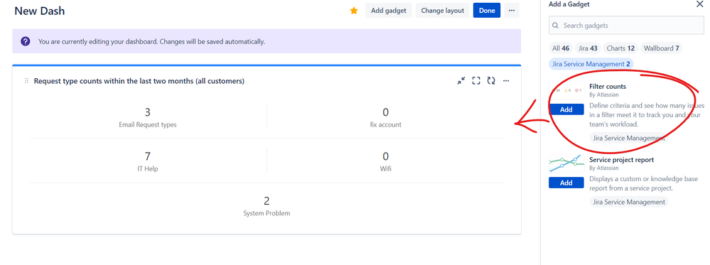The height and width of the screenshot is (265, 710).
Task: Open the fix account count of 0
Action: (x=386, y=112)
